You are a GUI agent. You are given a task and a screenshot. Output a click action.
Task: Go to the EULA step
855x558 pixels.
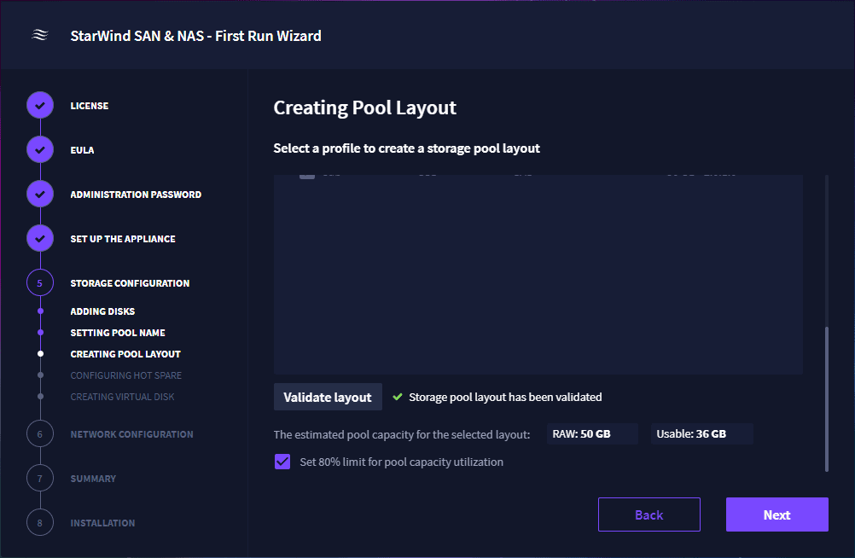(x=82, y=150)
